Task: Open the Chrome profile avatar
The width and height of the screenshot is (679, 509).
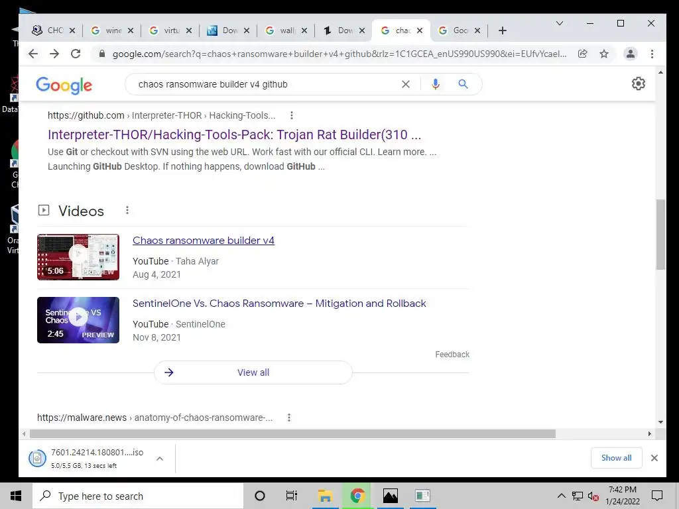Action: (631, 54)
